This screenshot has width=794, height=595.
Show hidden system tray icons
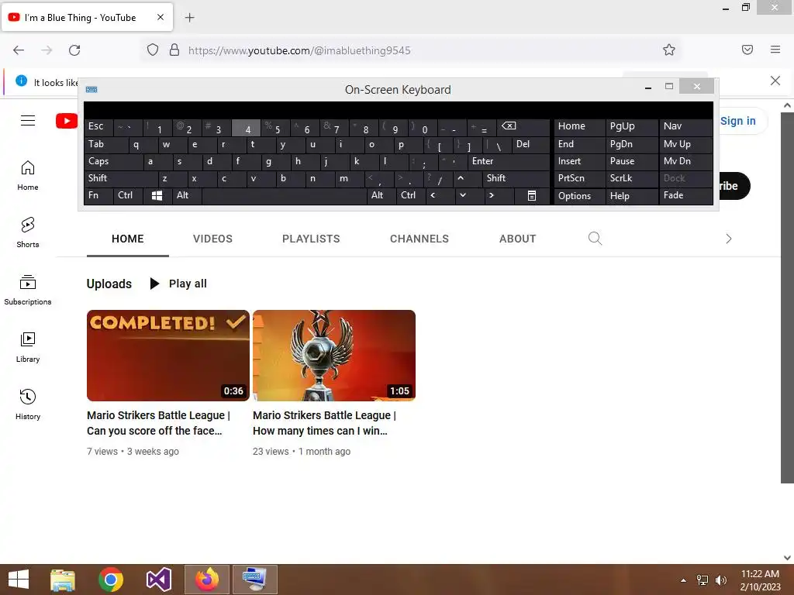pyautogui.click(x=683, y=580)
